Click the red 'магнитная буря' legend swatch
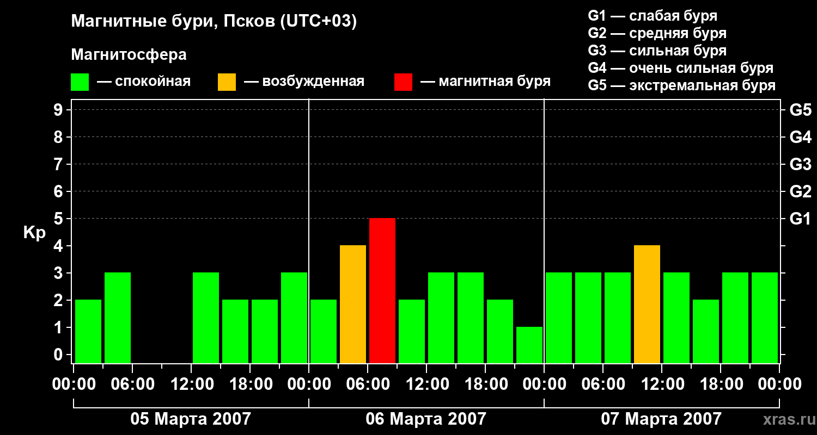Viewport: 817px width, 435px height. (x=403, y=82)
